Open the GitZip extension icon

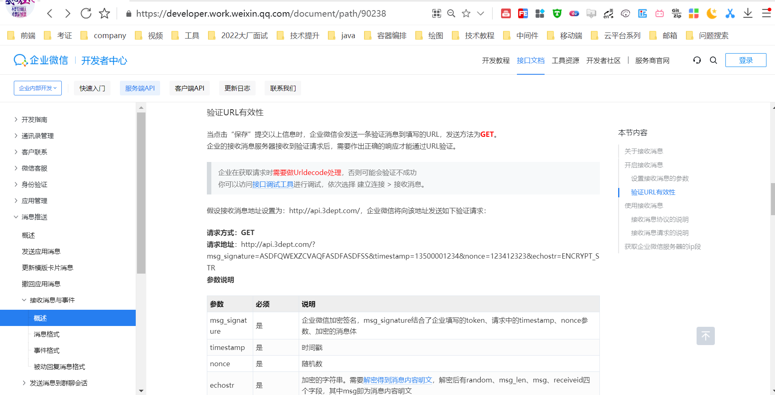pyautogui.click(x=676, y=13)
